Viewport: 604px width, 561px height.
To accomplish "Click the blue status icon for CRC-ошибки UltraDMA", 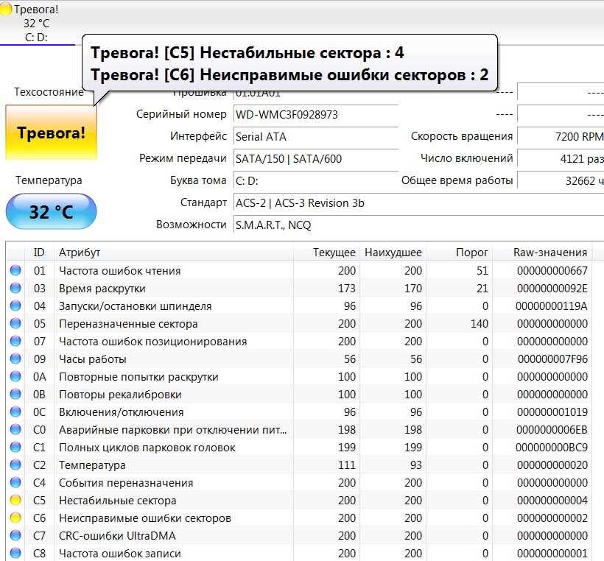I will click(15, 536).
